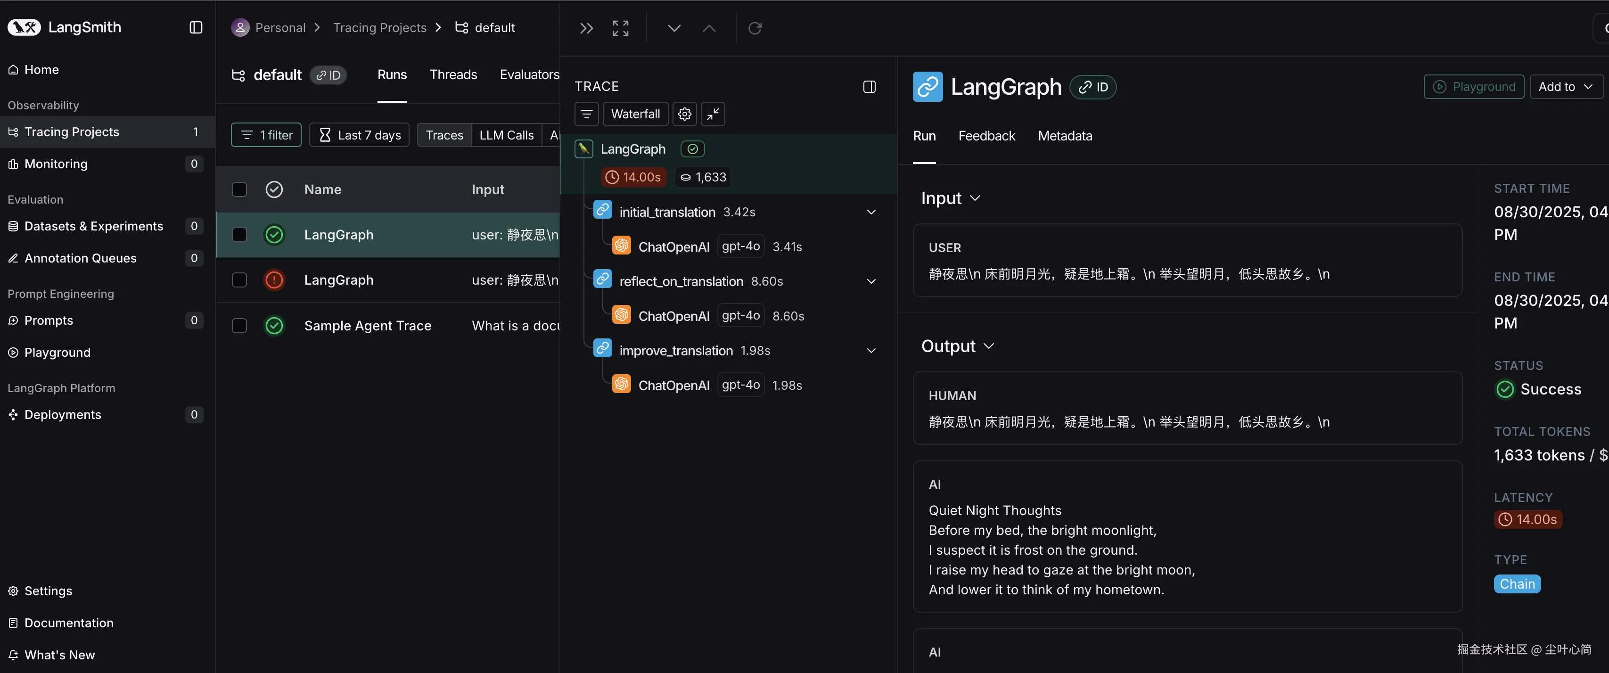Switch to the Runs tab
The width and height of the screenshot is (1609, 673).
(x=392, y=75)
